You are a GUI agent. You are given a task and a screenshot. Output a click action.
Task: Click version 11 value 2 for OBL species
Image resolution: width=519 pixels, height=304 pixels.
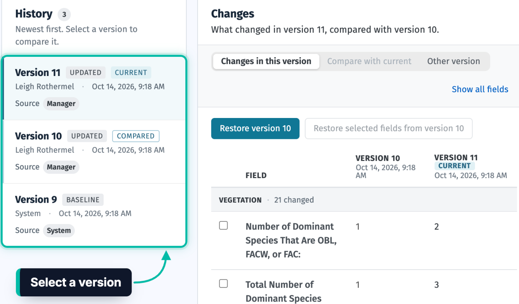point(437,227)
